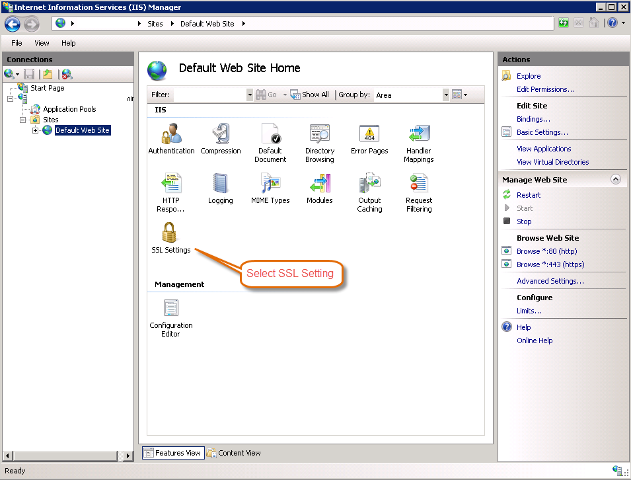
Task: Open the Help menu
Action: [x=69, y=43]
